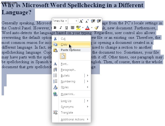Apply red font color
This screenshot has width=165, height=126.
(x=87, y=28)
